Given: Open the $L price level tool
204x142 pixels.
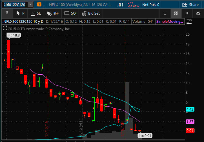Looking at the screenshot, I should pos(36,13).
